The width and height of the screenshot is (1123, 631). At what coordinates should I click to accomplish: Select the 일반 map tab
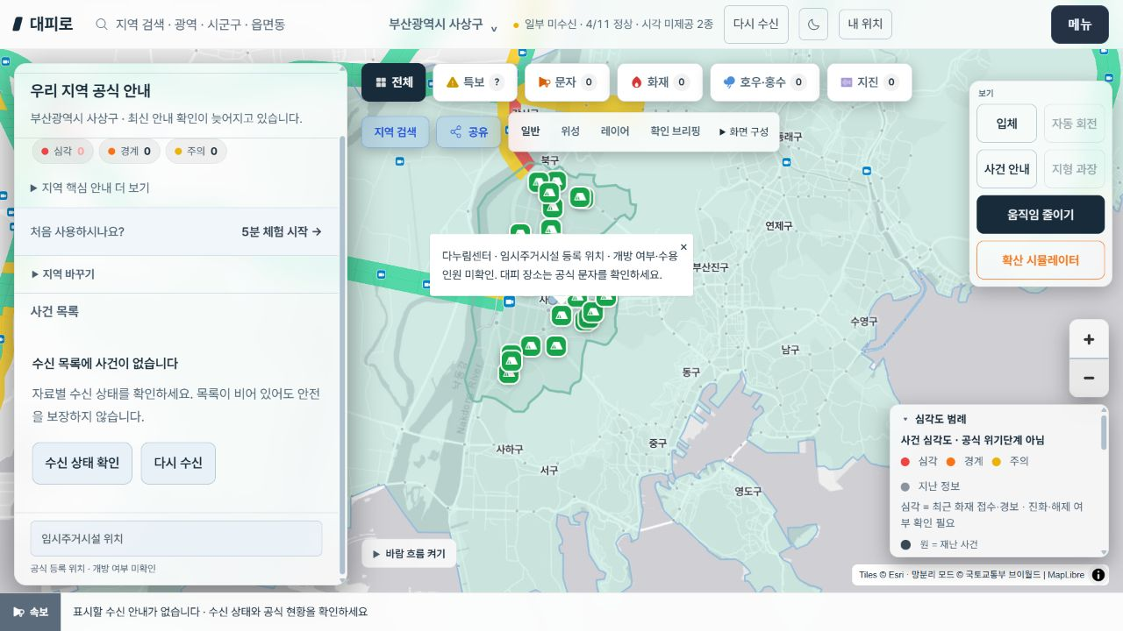click(530, 131)
